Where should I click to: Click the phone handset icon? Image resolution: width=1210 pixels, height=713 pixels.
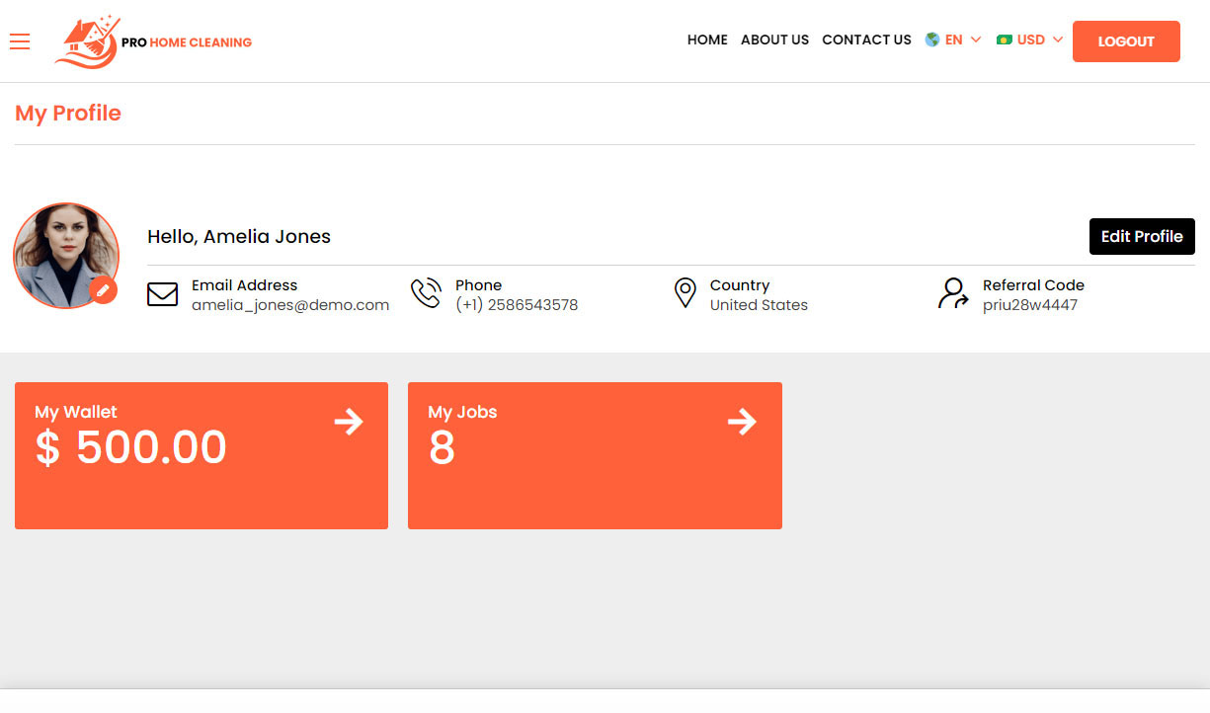coord(426,292)
